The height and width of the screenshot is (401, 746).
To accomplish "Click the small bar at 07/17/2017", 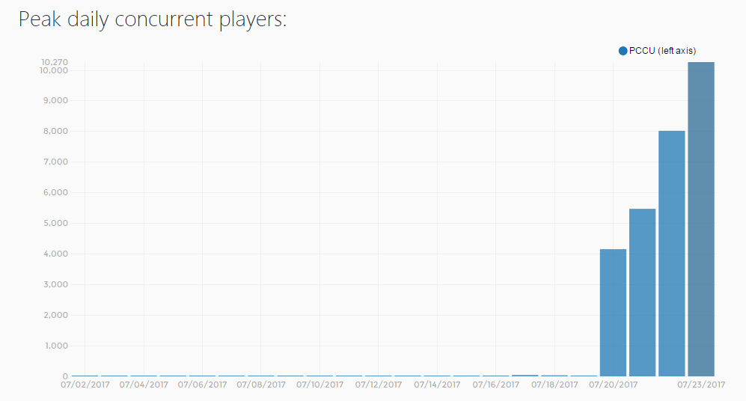I will click(525, 376).
